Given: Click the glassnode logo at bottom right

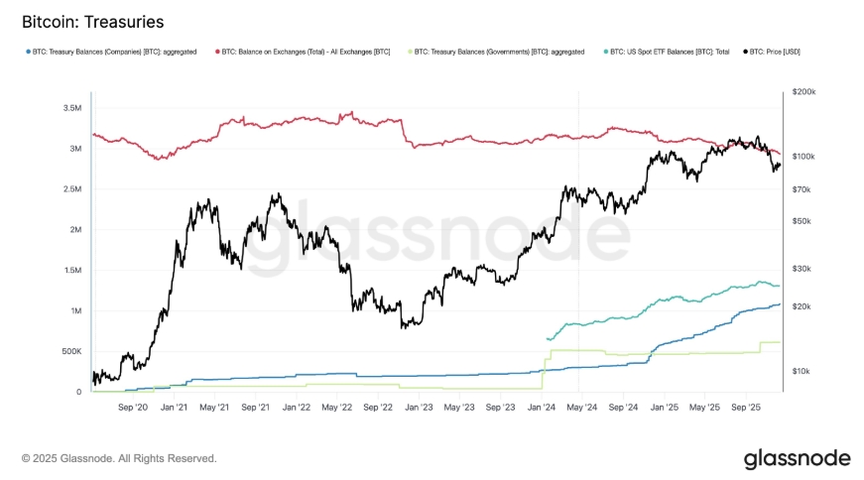Looking at the screenshot, I should click(797, 458).
